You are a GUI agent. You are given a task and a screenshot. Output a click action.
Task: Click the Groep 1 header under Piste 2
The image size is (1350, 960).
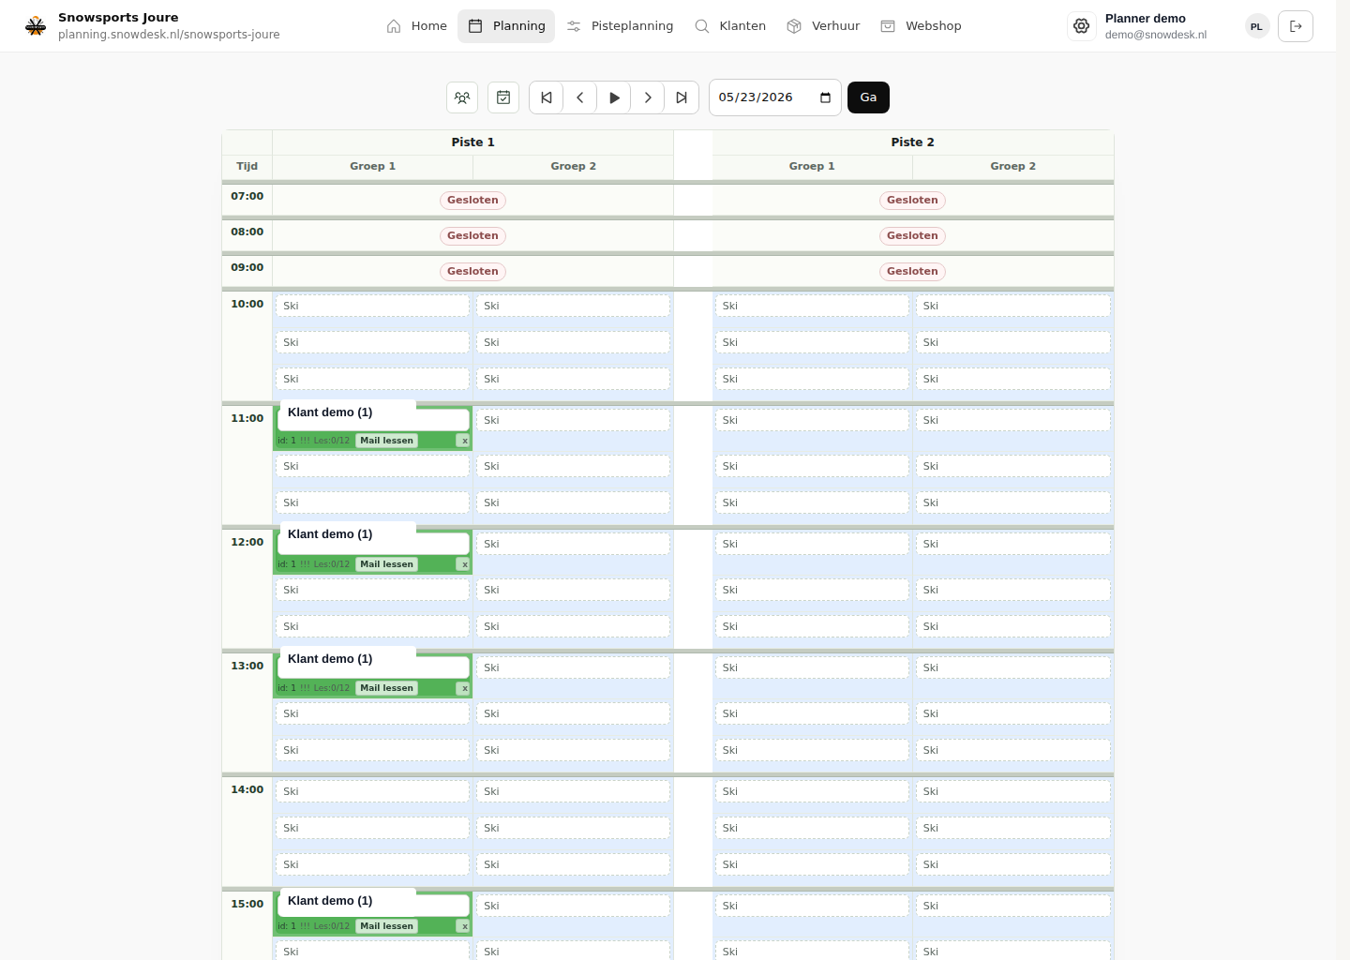812,167
